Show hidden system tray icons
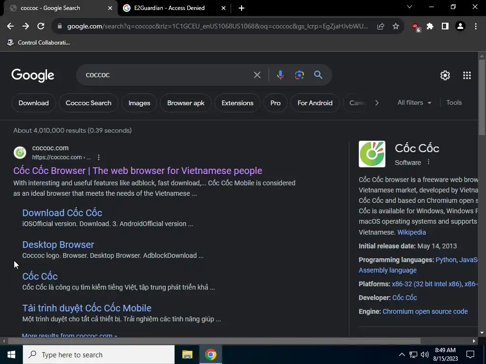Screen dimensions: 486x364 [402, 355]
